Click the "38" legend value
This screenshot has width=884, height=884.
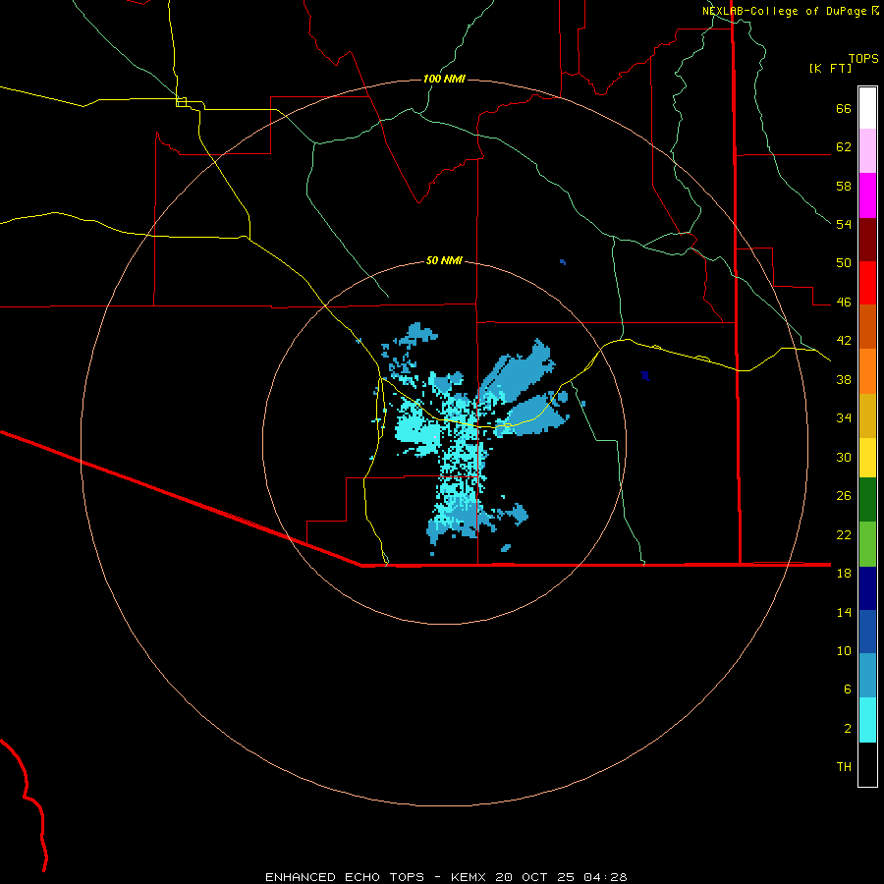coord(844,379)
